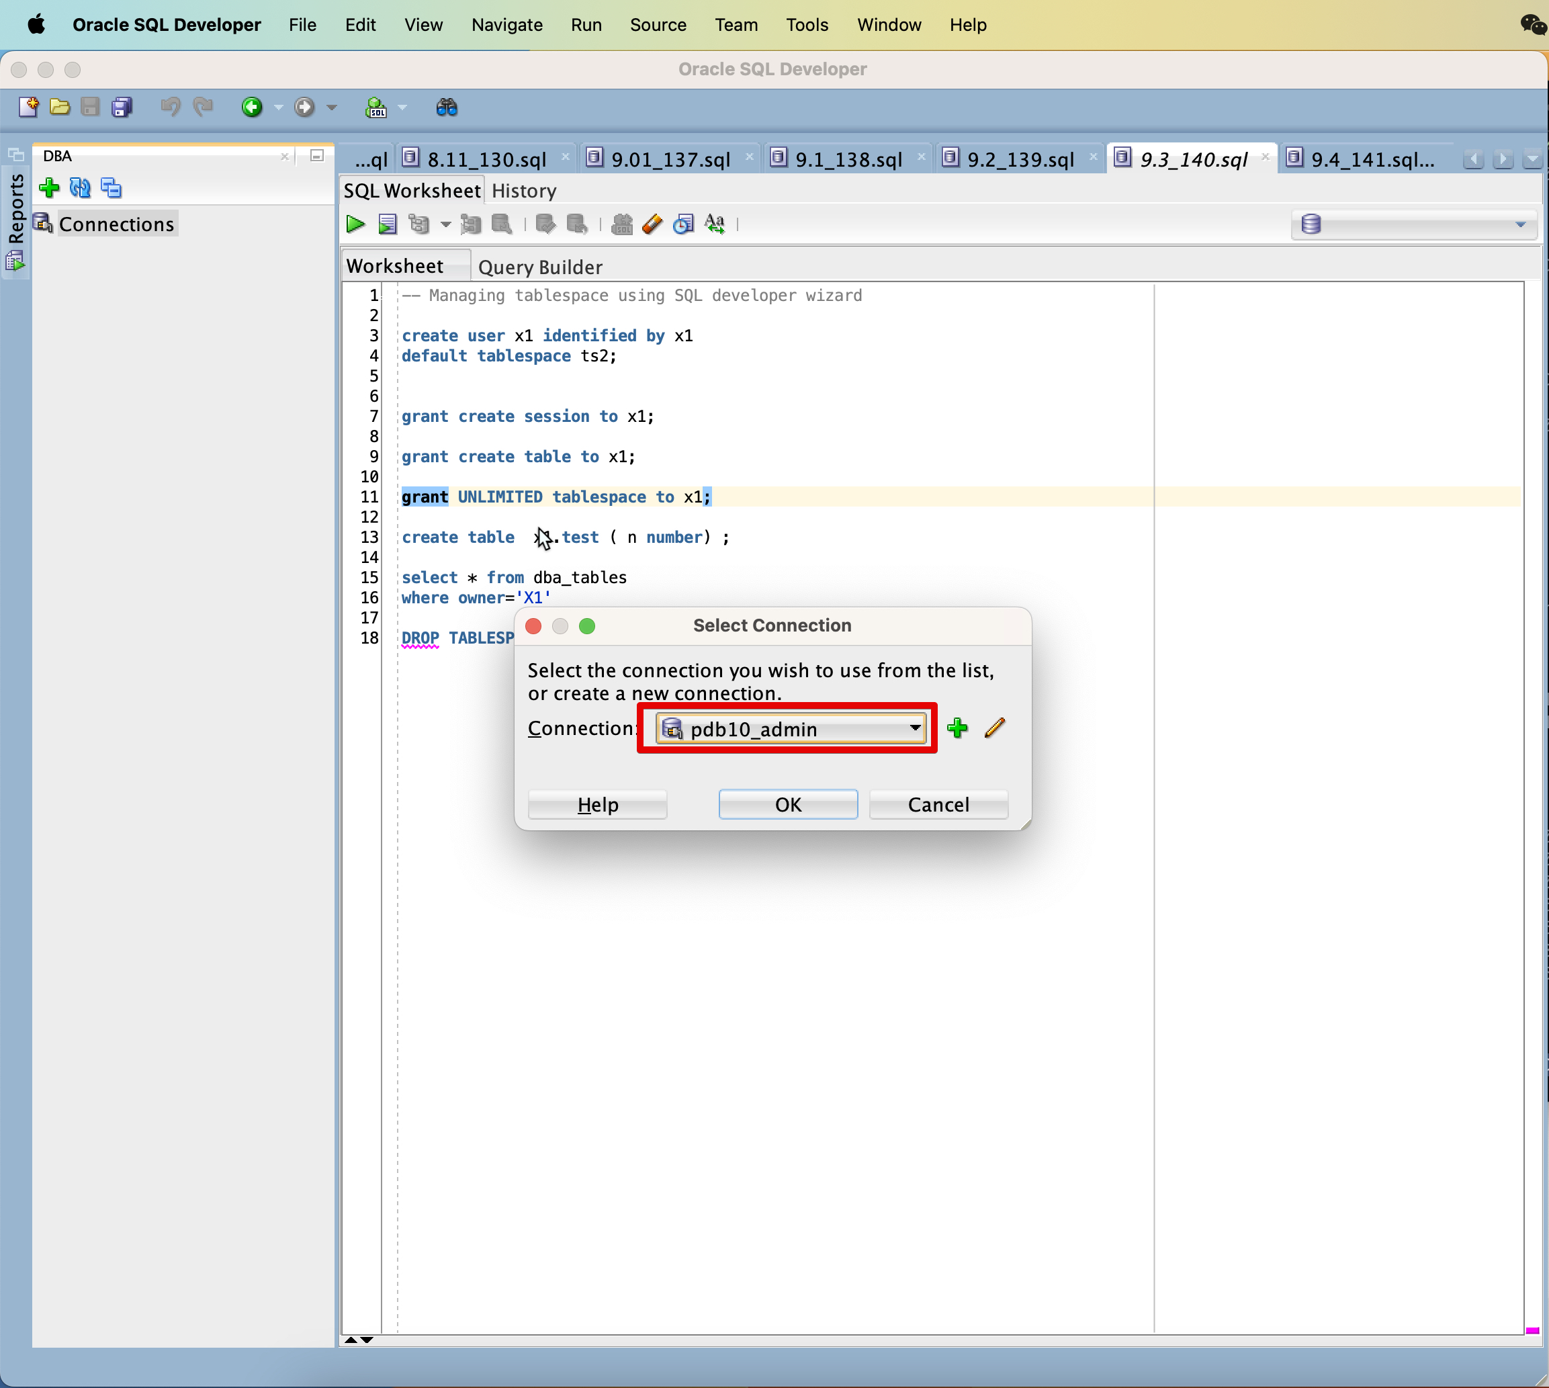This screenshot has width=1549, height=1388.
Task: Open the Tools menu
Action: tap(807, 25)
